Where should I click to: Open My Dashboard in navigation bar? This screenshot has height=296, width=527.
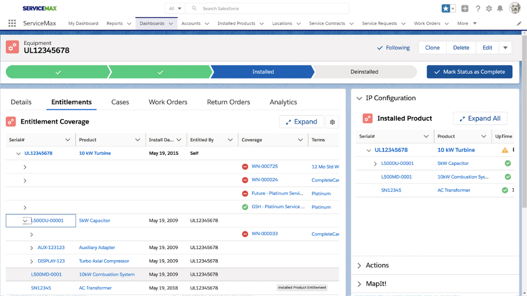coord(83,23)
